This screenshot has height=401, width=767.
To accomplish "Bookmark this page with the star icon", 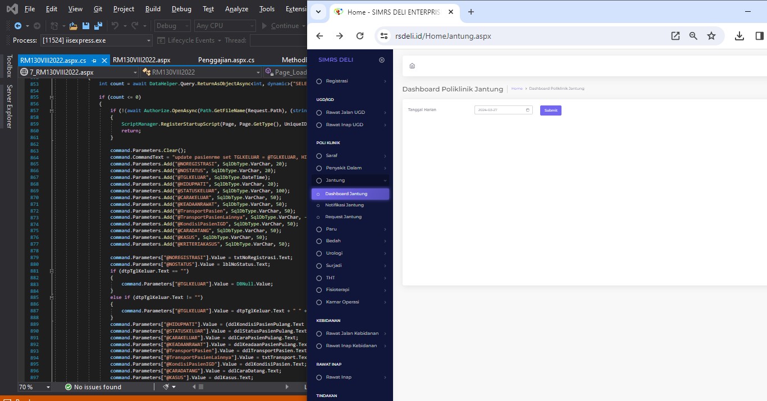I will (711, 36).
